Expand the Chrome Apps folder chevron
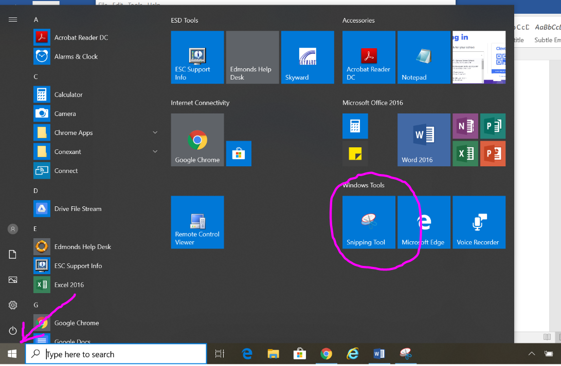 (x=155, y=132)
